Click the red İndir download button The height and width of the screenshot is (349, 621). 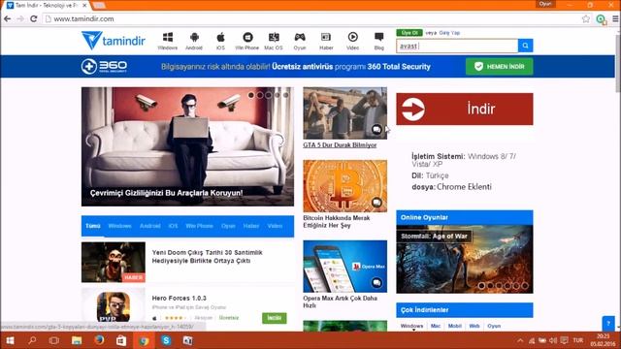[x=465, y=109]
